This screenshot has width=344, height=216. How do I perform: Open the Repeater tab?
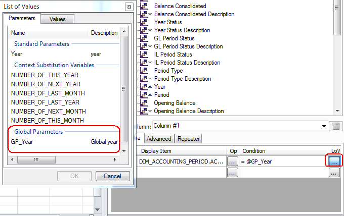(189, 139)
